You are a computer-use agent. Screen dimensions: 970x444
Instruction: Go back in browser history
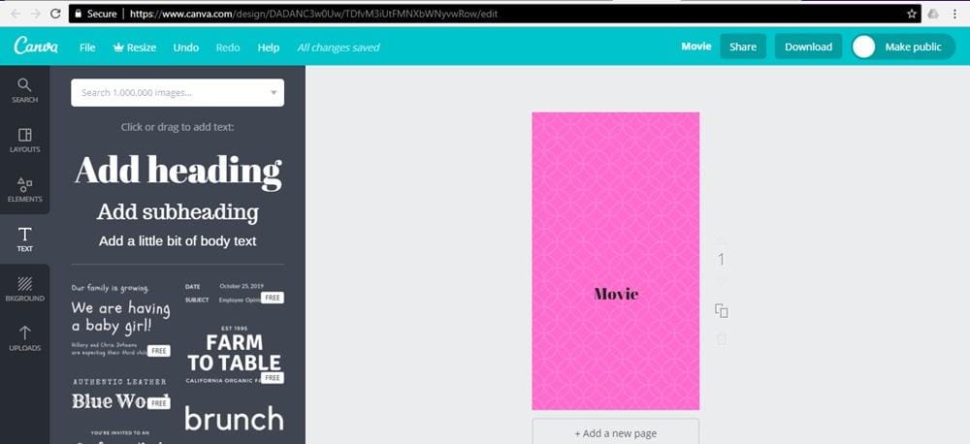pyautogui.click(x=16, y=14)
